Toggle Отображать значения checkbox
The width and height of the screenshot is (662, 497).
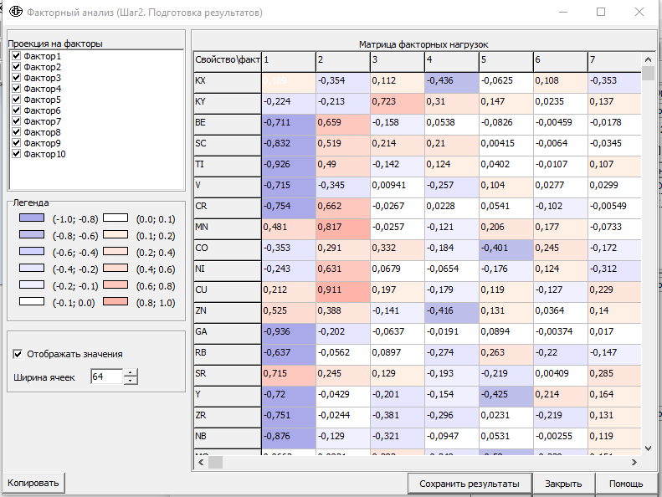18,354
